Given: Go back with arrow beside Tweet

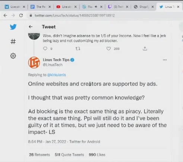Looking at the screenshot, I should click(x=30, y=27).
